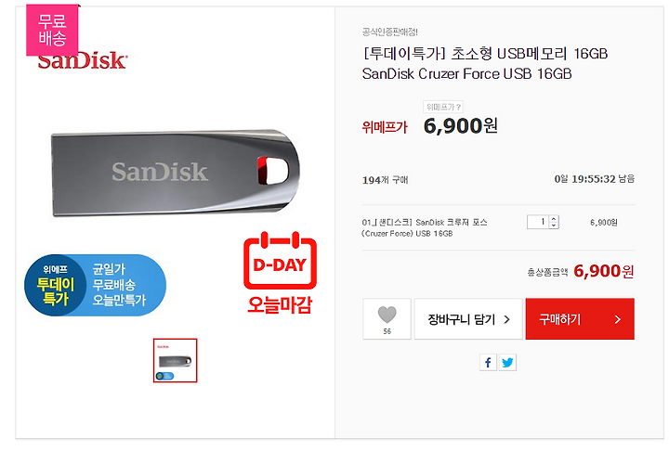Click the heart wishlist icon

point(387,315)
